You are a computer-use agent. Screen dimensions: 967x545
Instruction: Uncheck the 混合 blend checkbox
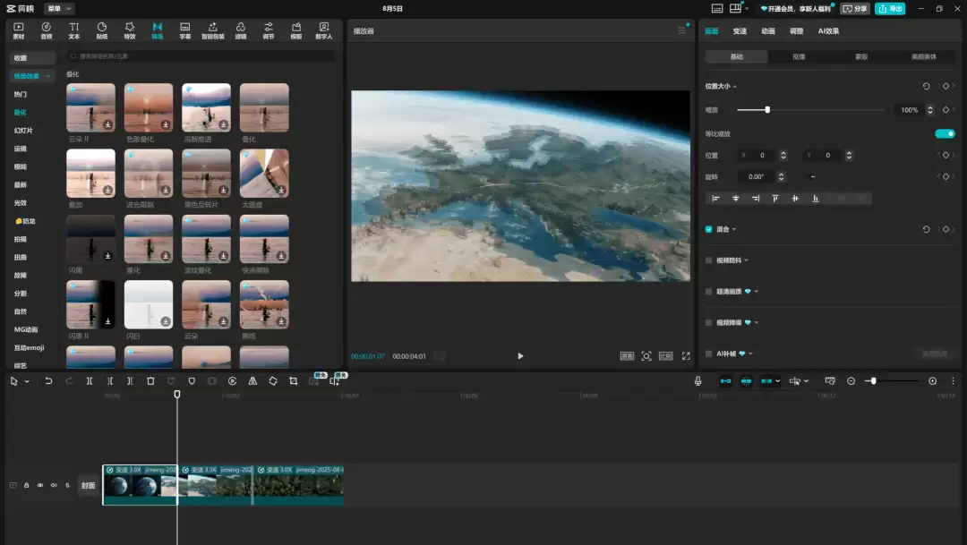(x=708, y=229)
